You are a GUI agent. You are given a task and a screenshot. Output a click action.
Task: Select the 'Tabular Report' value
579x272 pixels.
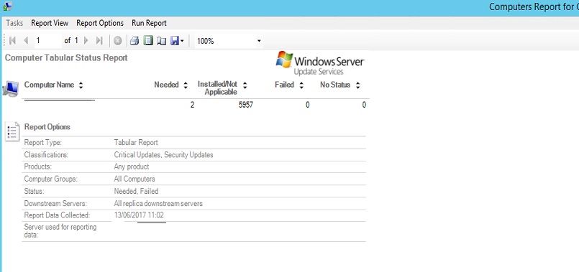(x=136, y=142)
